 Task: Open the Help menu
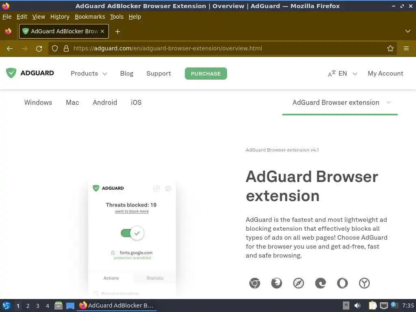click(135, 17)
